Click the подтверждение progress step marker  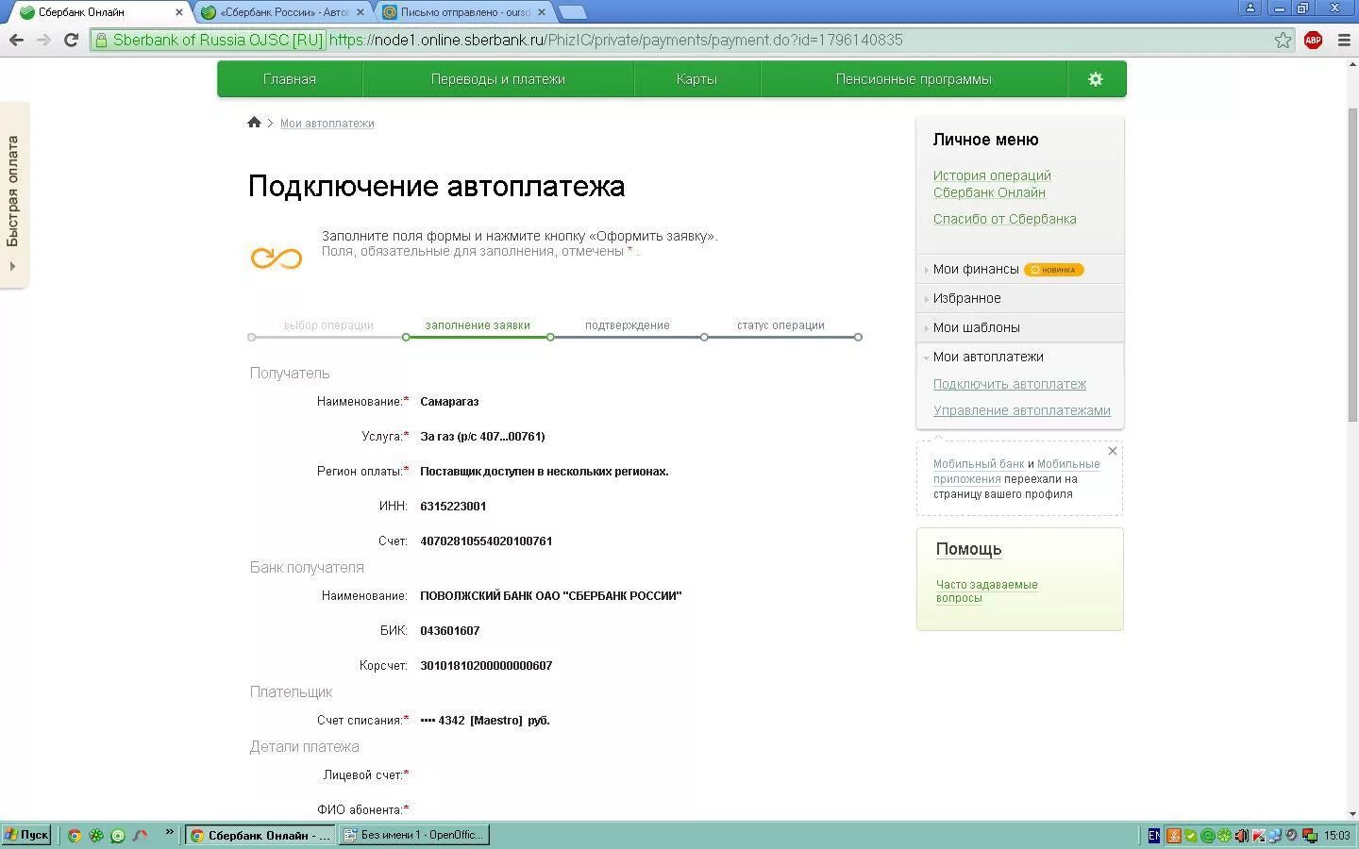(x=704, y=337)
